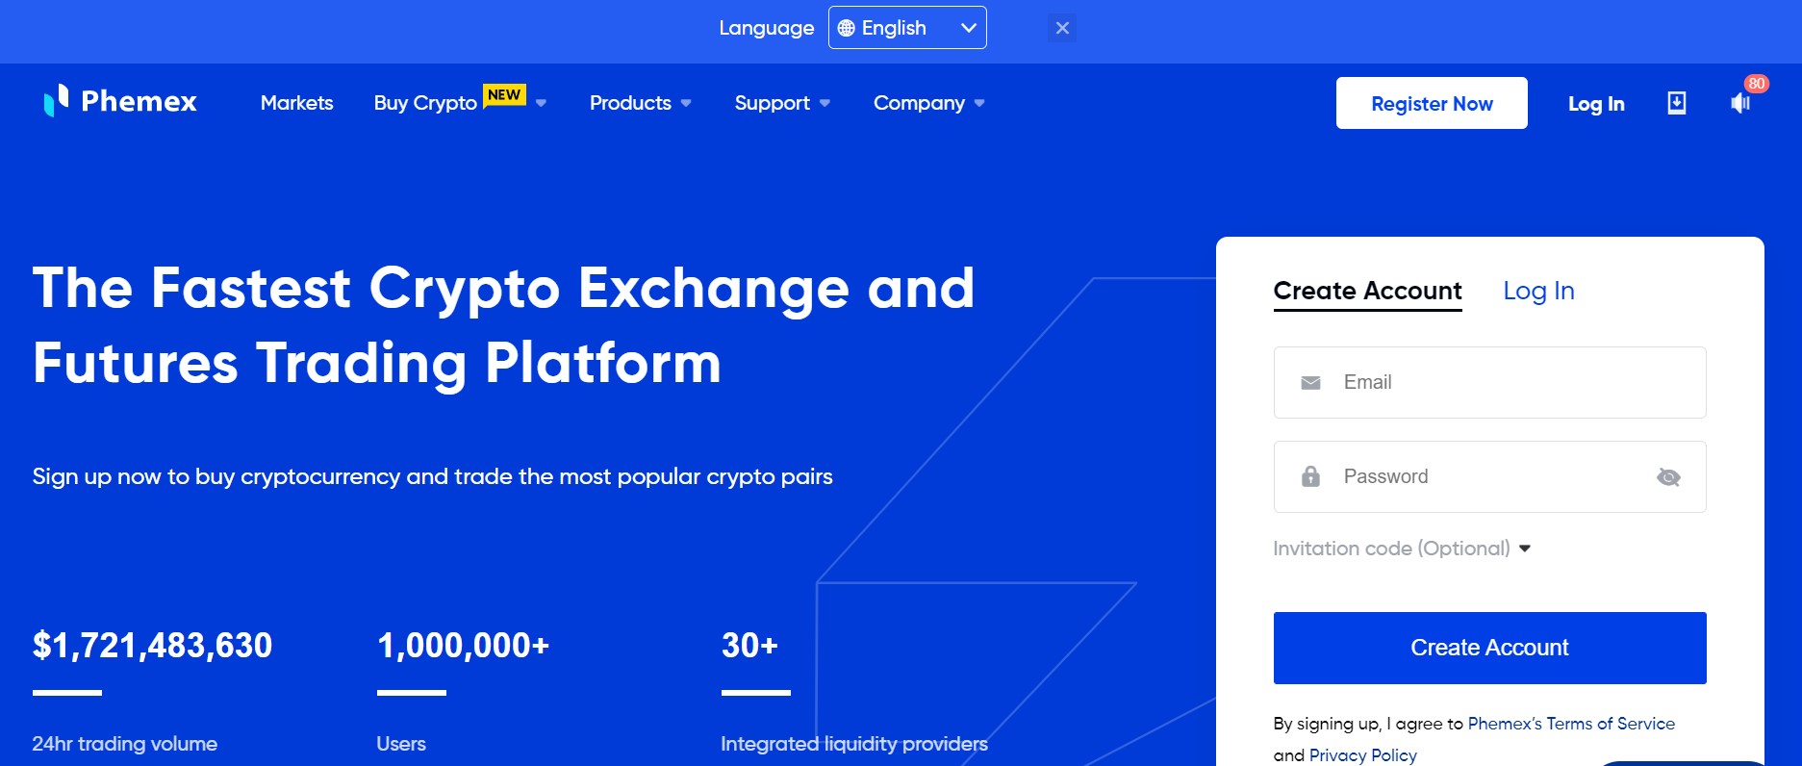Click the $1,721,483,630 trading volume figure

(x=152, y=645)
